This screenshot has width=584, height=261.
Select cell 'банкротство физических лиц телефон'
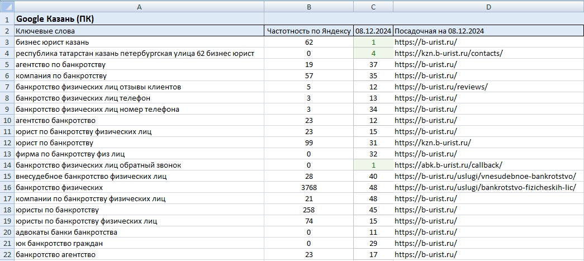[139, 98]
